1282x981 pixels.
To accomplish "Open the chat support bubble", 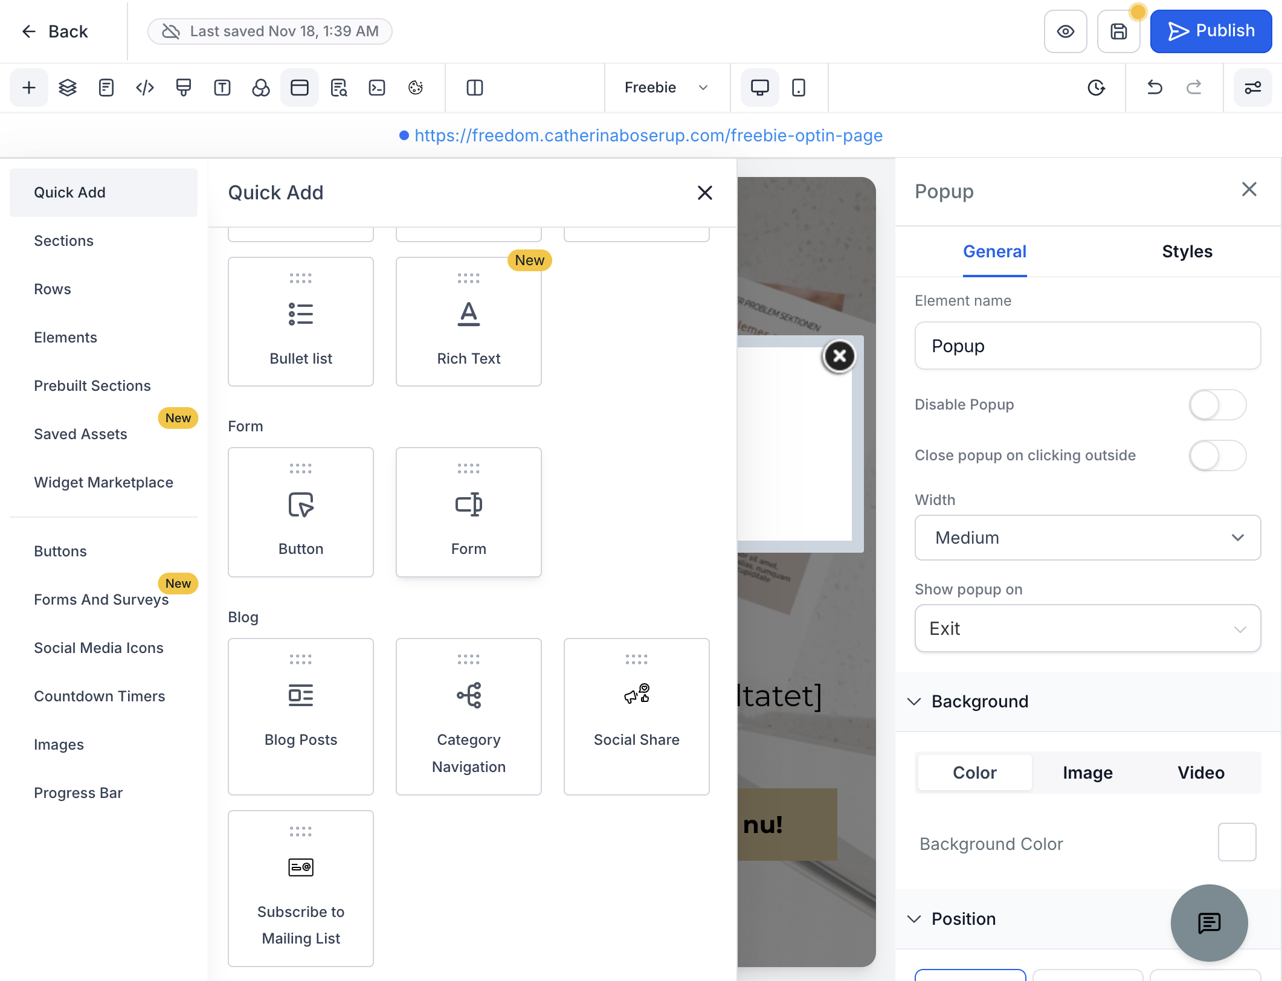I will click(x=1209, y=923).
